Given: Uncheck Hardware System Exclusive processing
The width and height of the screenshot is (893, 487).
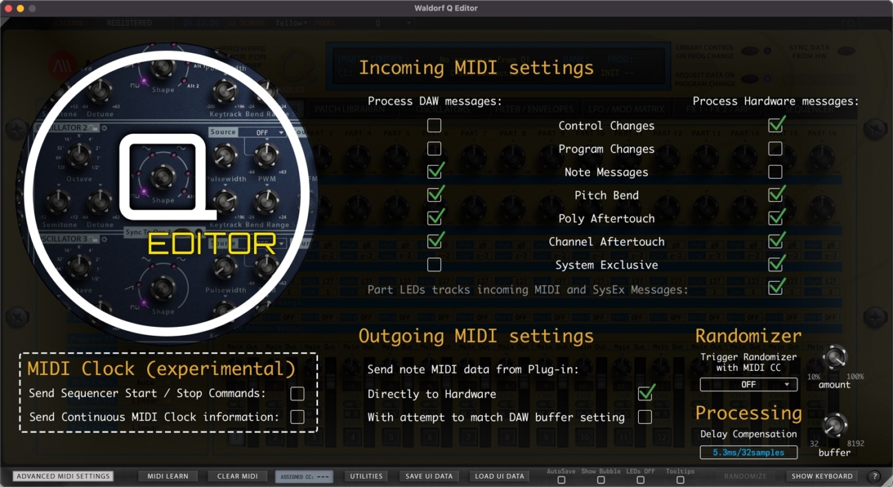Looking at the screenshot, I should pos(776,264).
